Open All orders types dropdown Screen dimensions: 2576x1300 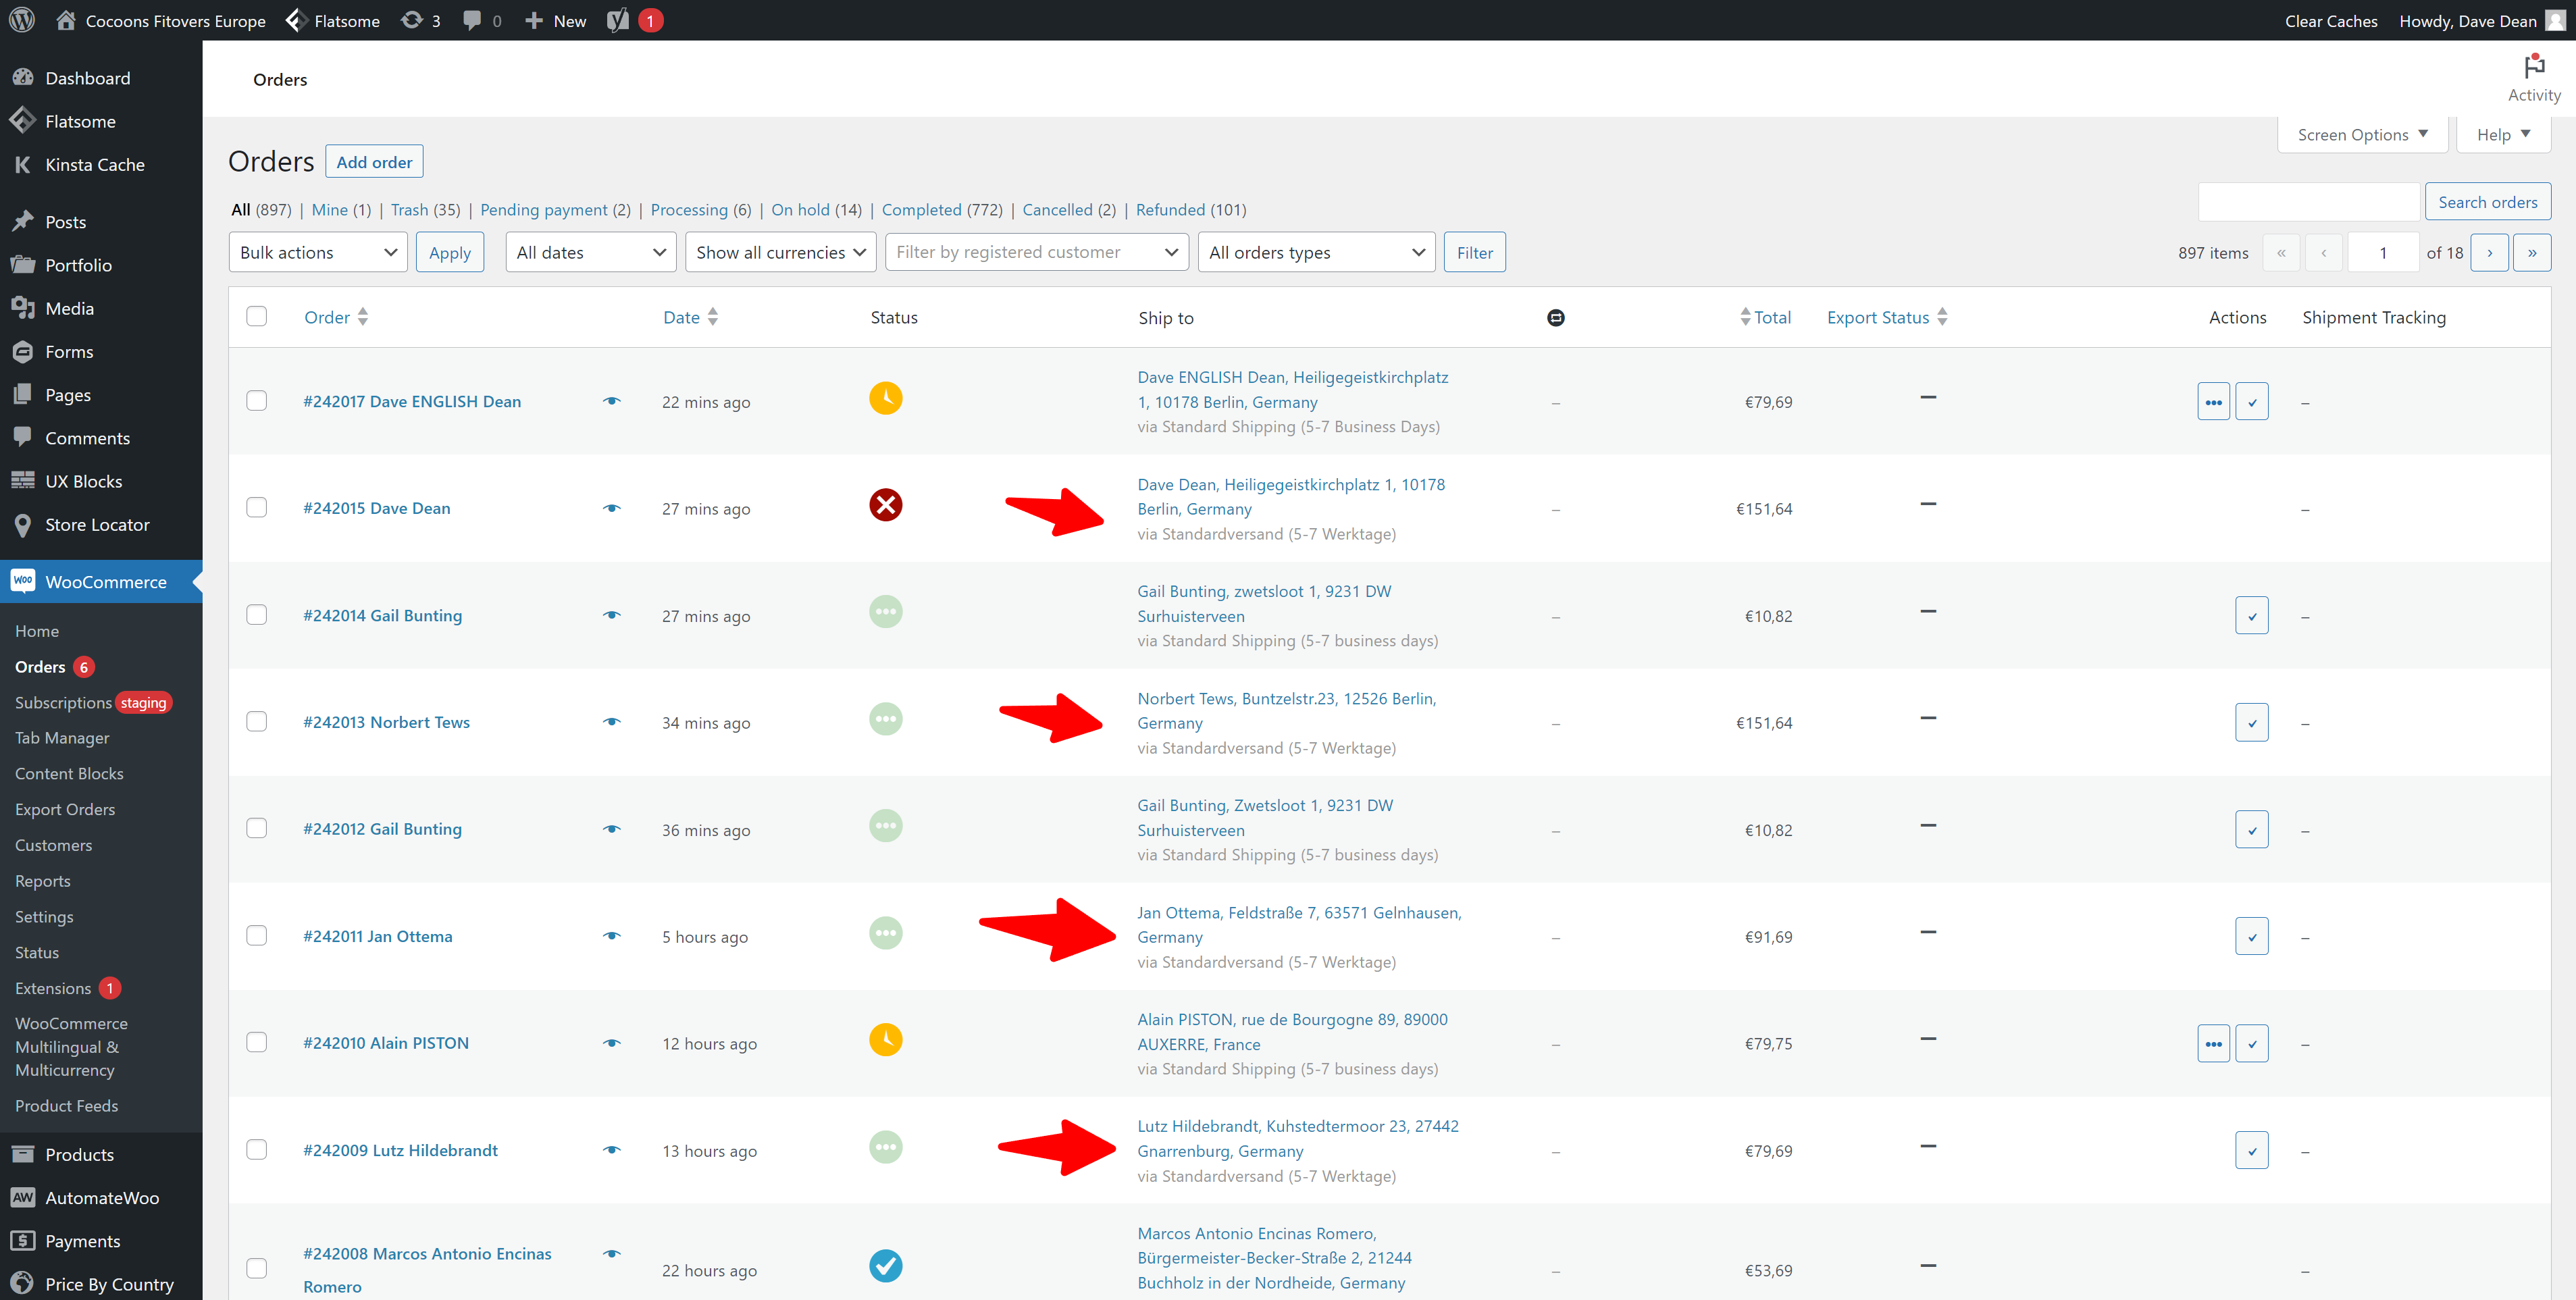click(x=1316, y=253)
